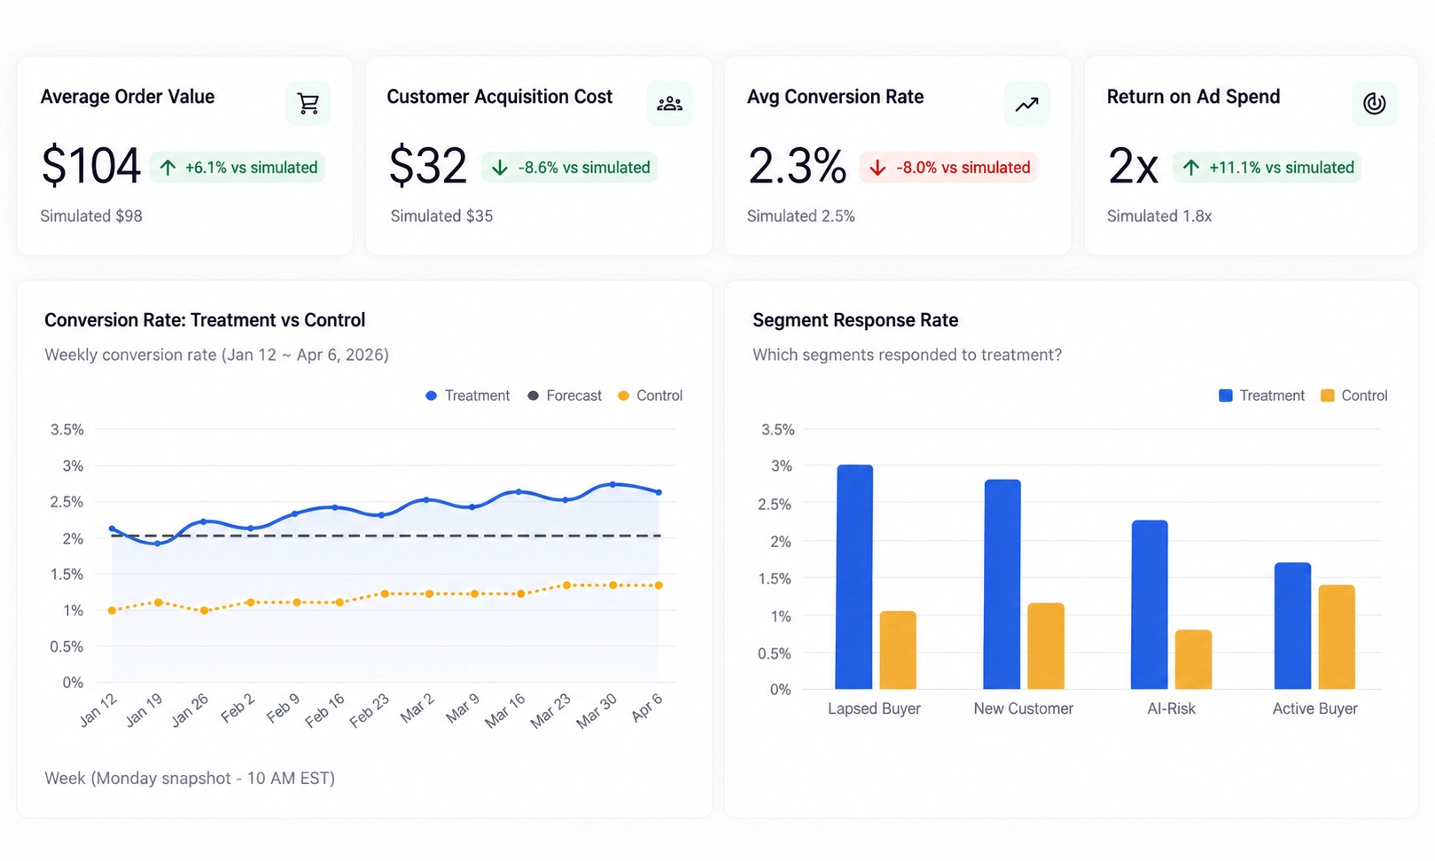The width and height of the screenshot is (1435, 861).
Task: Click the "New Customer" axis label
Action: (1024, 708)
